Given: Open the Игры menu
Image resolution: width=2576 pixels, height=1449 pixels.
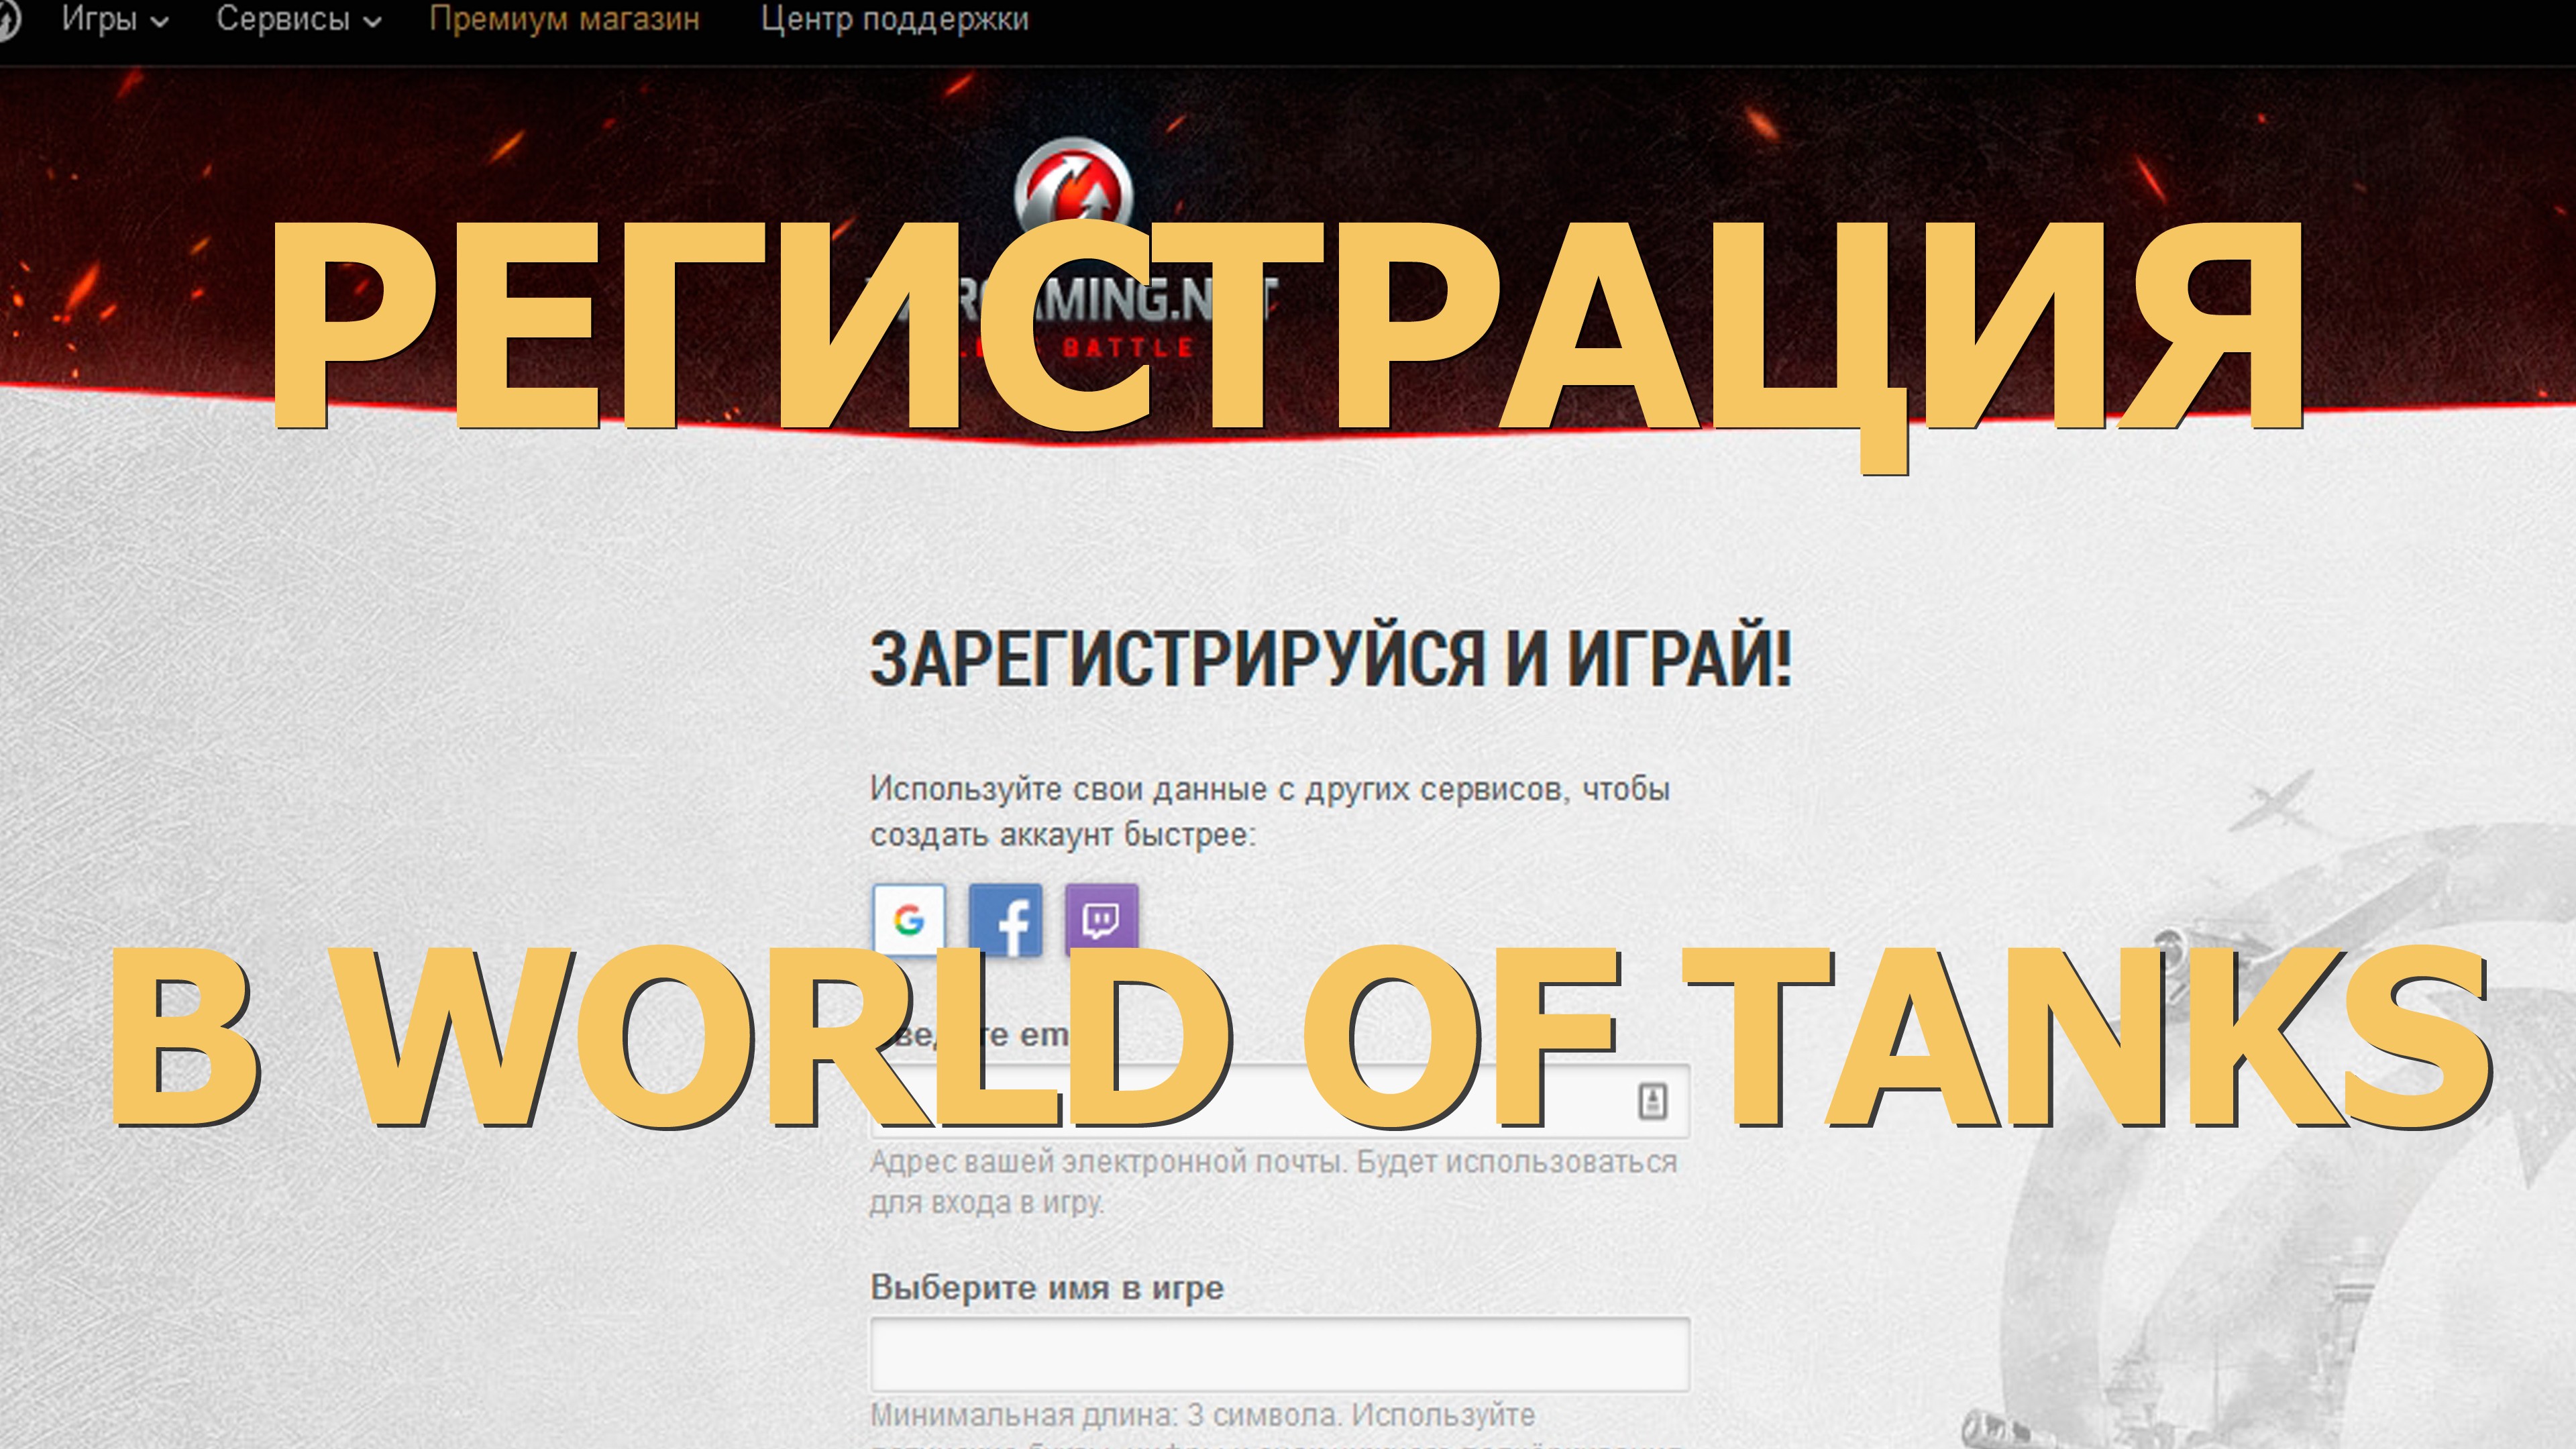Looking at the screenshot, I should 99,19.
